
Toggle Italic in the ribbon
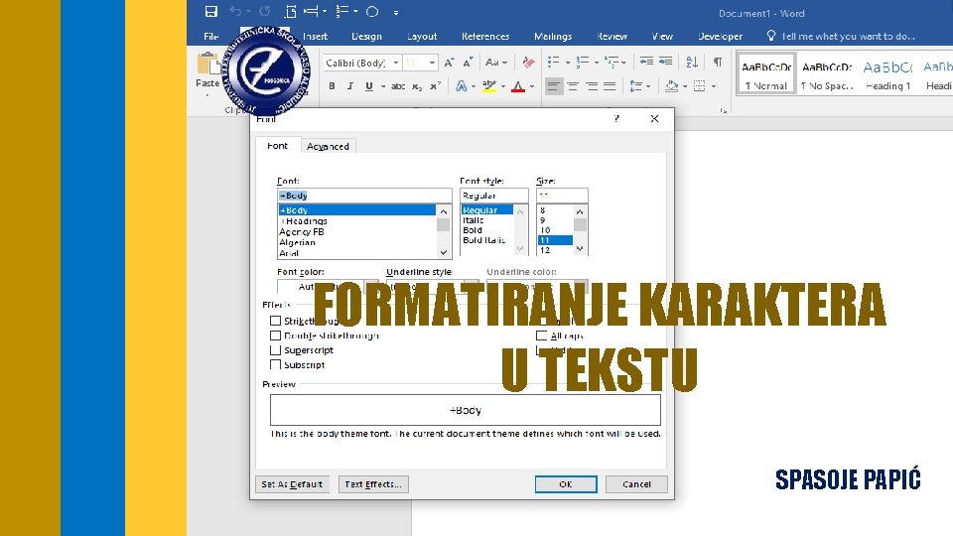(350, 86)
